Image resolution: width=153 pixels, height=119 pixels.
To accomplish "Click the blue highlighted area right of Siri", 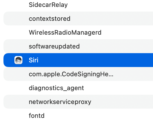I will 95,60.
